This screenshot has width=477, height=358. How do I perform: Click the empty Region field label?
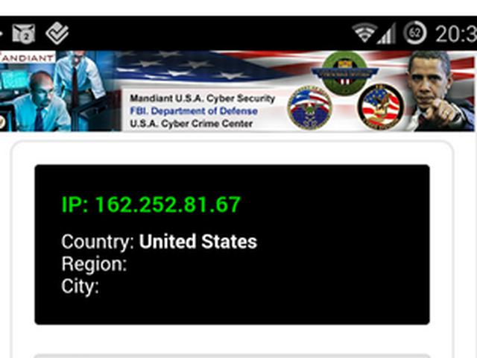pos(94,264)
